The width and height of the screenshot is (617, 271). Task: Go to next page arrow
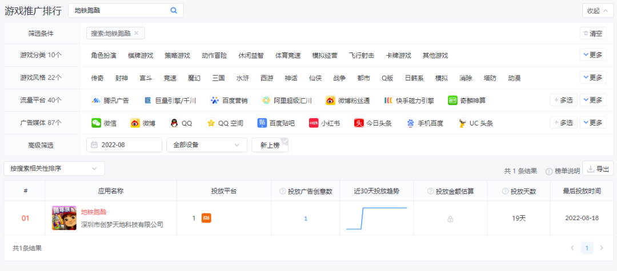tap(601, 248)
